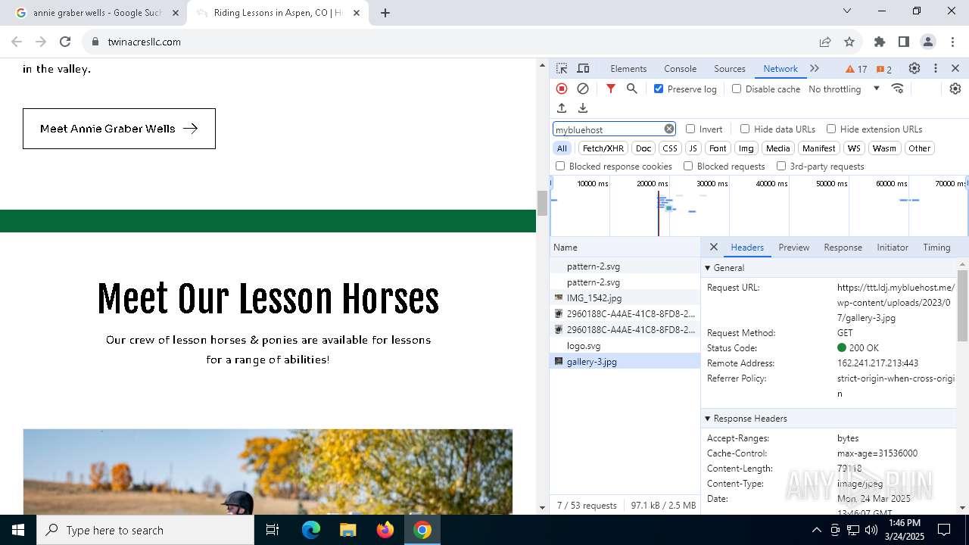Filter requests by CSS type
This screenshot has width=969, height=545.
[670, 148]
